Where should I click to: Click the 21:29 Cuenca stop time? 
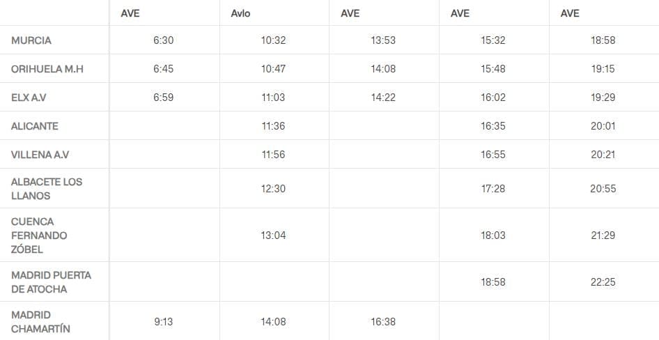(603, 235)
